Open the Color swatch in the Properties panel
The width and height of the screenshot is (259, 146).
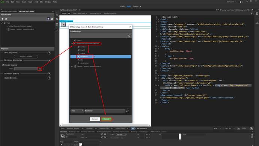(x=81, y=144)
